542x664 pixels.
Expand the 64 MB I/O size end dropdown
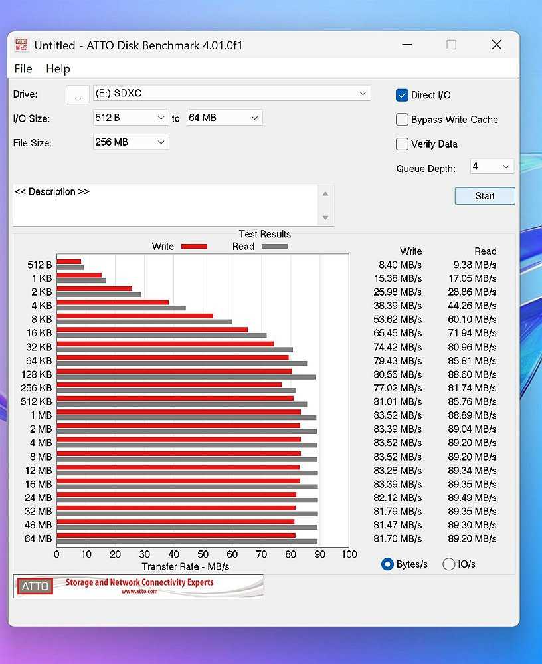coord(225,118)
